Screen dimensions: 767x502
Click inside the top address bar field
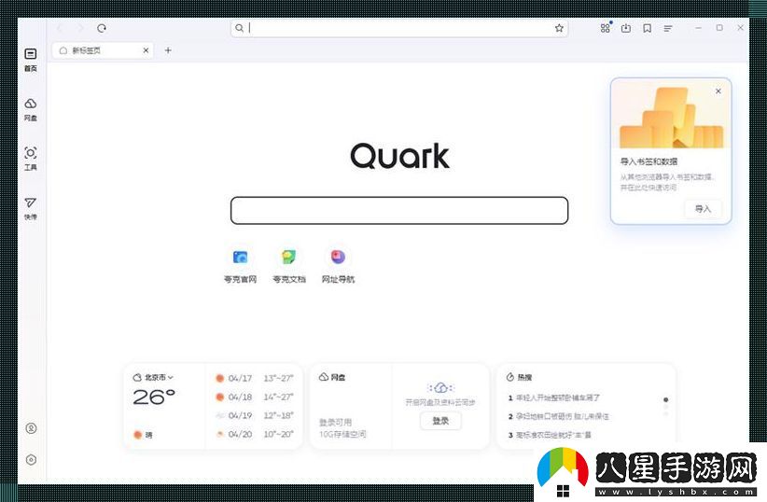pyautogui.click(x=400, y=28)
